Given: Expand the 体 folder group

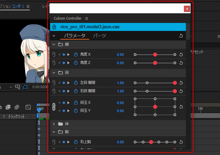Looking at the screenshot, I should [54, 124].
